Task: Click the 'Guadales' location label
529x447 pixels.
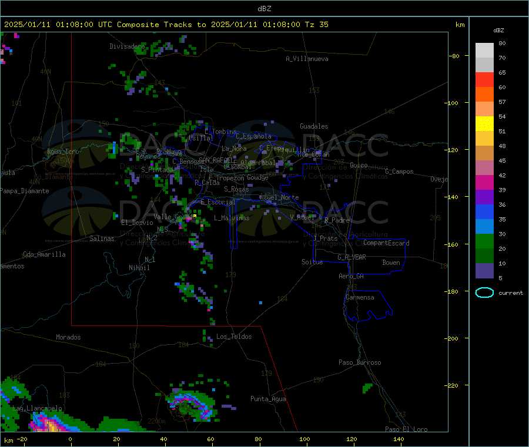Action: pyautogui.click(x=314, y=126)
